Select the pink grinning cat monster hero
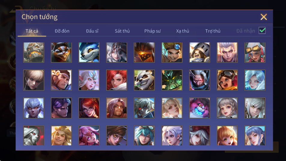286x161 pixels. coord(199,108)
